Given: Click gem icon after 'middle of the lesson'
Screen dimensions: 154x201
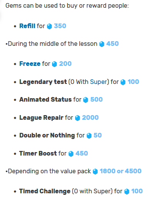Looking at the screenshot, I should [x=102, y=44].
